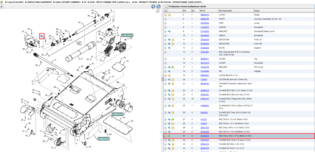Click the package icon in Ref 22 FLANGE BOLT row

point(173,91)
